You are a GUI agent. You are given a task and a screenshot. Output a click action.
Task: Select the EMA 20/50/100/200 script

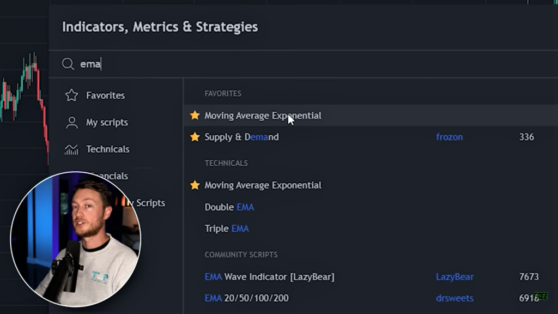[x=246, y=298]
